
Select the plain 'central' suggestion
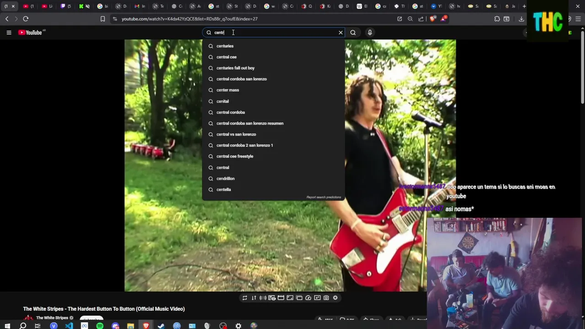point(273,167)
